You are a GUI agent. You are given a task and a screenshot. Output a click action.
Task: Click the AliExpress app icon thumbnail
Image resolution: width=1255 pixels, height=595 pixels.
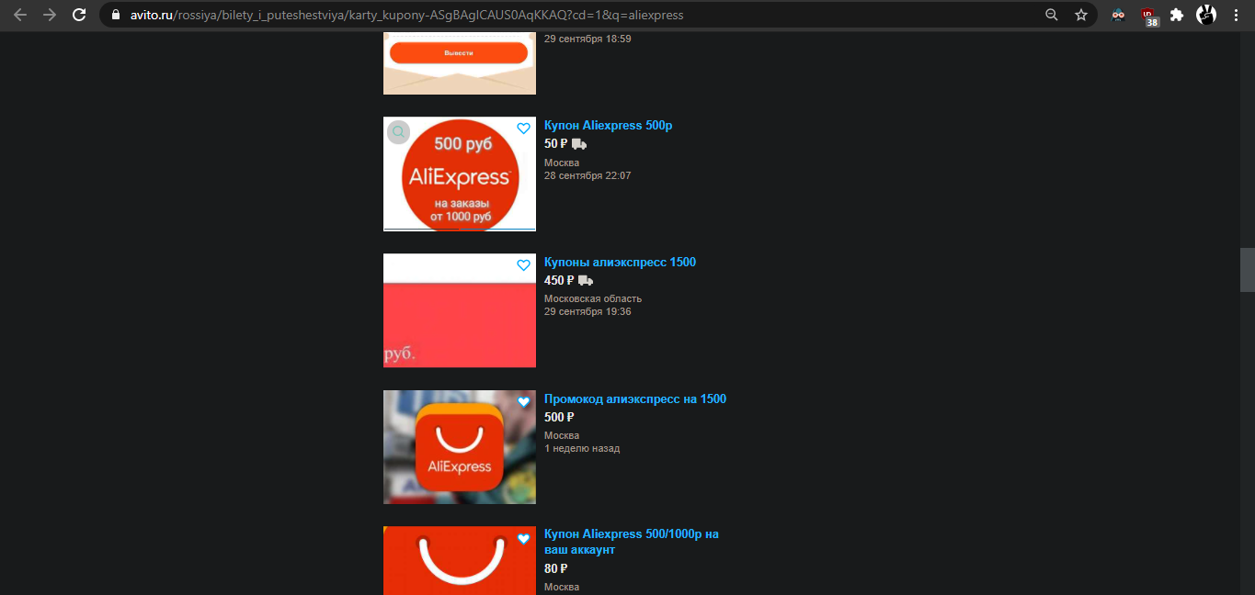(460, 447)
